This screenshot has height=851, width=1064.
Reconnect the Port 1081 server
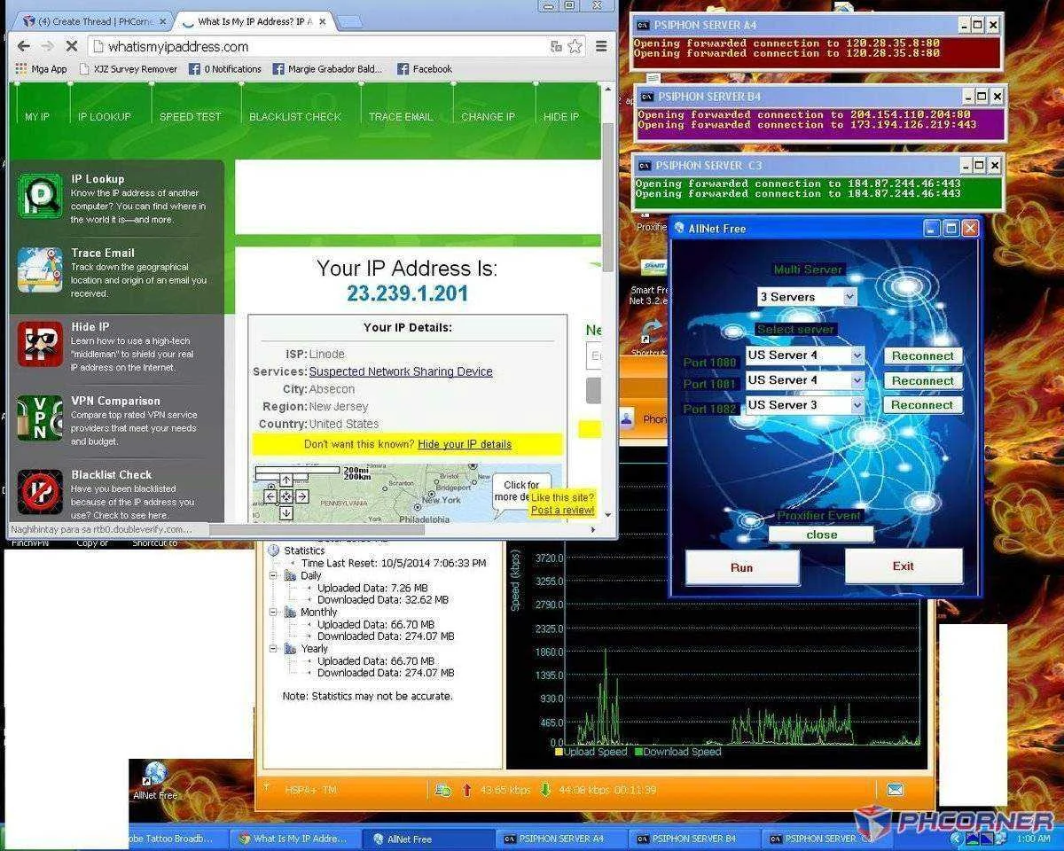pyautogui.click(x=922, y=380)
